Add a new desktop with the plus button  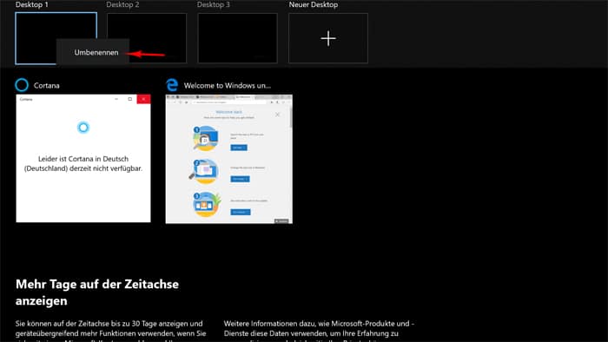pos(328,38)
